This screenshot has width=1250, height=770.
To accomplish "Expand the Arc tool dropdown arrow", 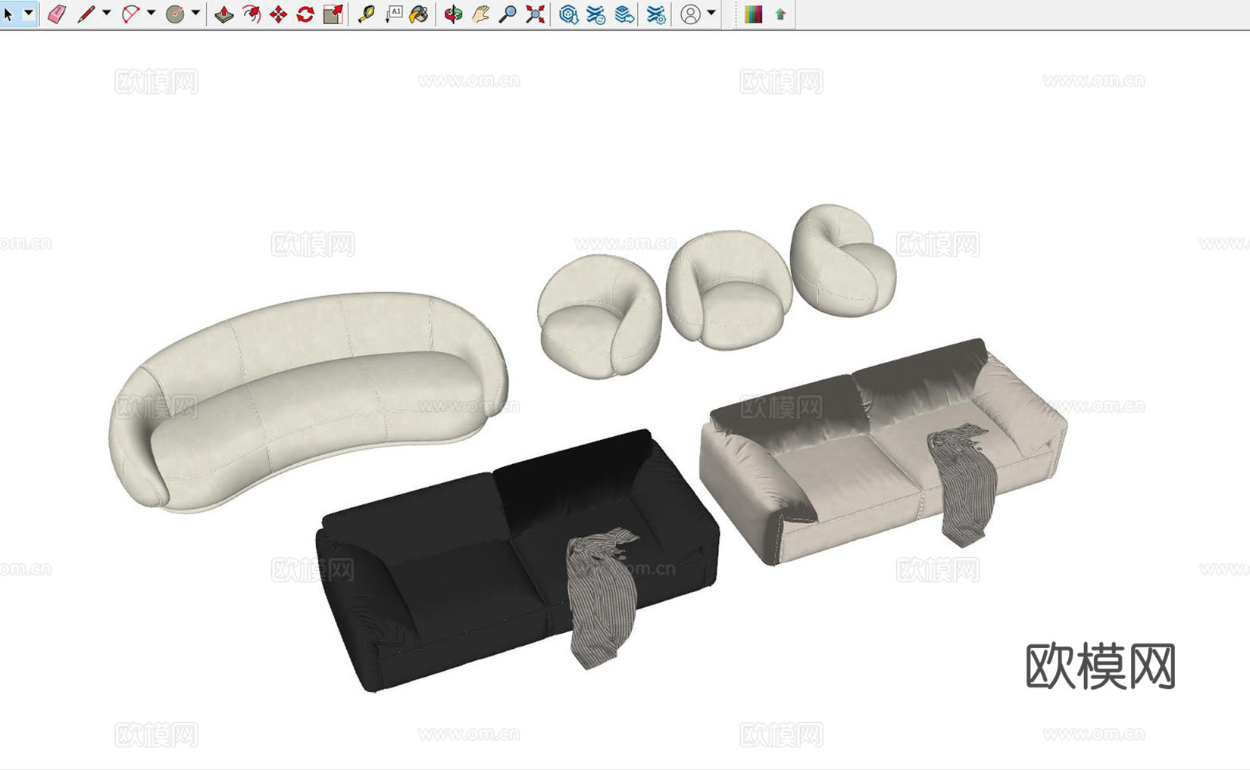I will [152, 13].
